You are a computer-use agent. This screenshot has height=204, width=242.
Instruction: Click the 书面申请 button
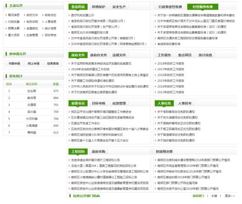[14, 63]
